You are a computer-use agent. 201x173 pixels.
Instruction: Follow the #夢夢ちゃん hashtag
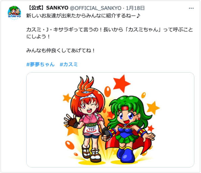coord(40,64)
